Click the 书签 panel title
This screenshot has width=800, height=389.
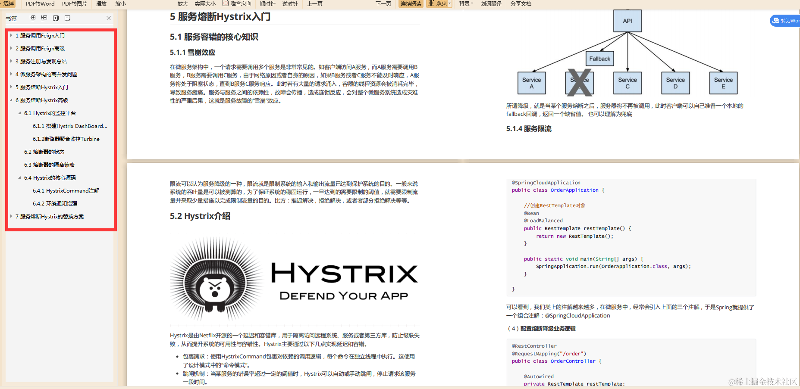[11, 19]
